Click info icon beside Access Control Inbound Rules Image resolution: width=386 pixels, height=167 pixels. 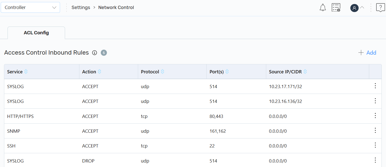point(94,53)
